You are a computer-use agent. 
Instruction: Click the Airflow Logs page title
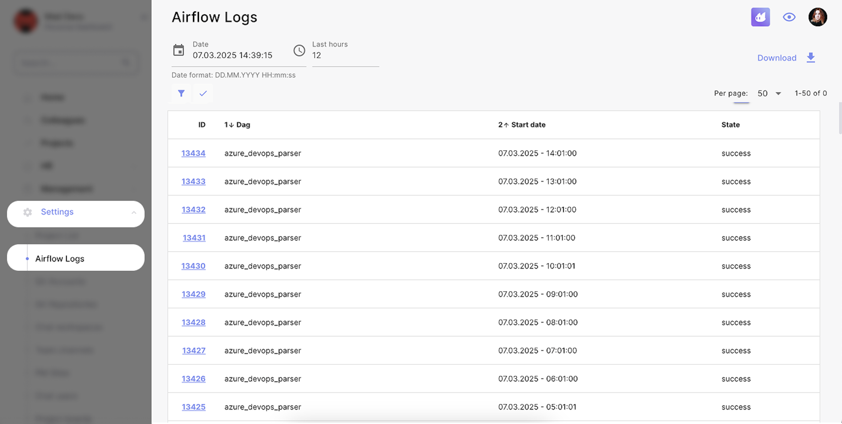214,17
